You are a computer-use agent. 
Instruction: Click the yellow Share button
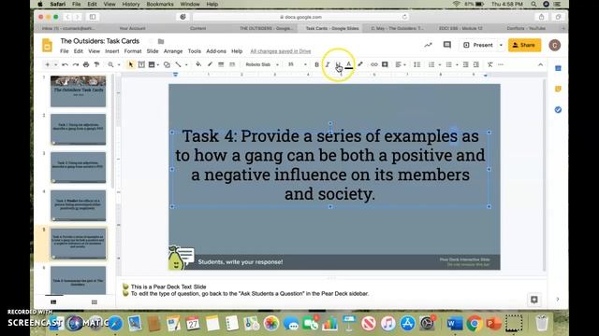tap(524, 45)
